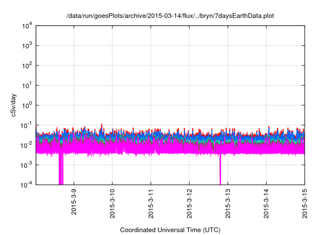The height and width of the screenshot is (235, 336).
Task: Click the 2015-3-15 date label
Action: click(x=304, y=204)
